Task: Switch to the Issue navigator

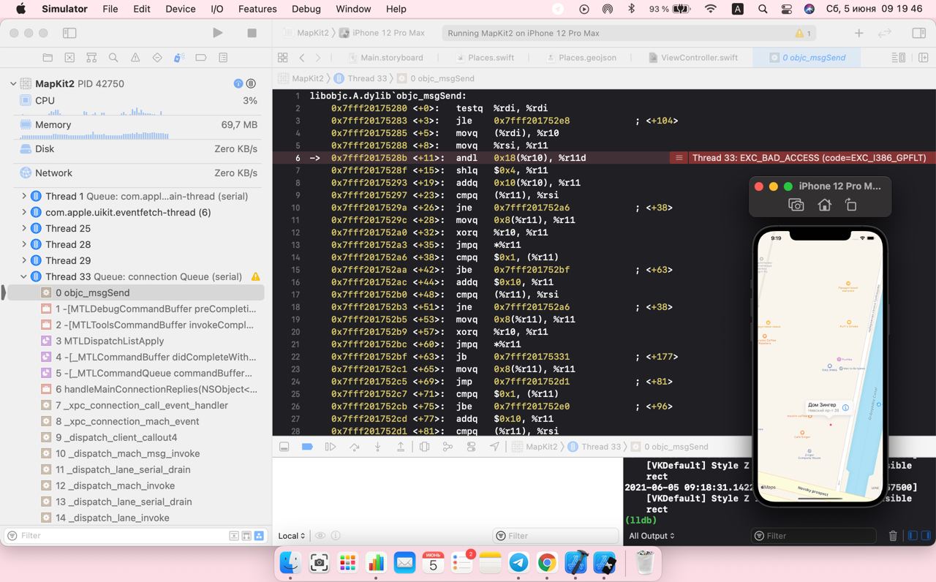Action: pos(135,58)
